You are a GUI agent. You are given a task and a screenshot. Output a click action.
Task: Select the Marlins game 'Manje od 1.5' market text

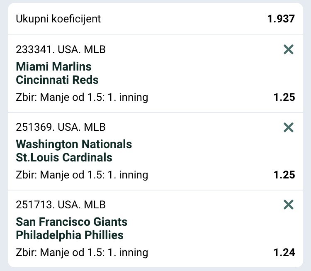82,98
